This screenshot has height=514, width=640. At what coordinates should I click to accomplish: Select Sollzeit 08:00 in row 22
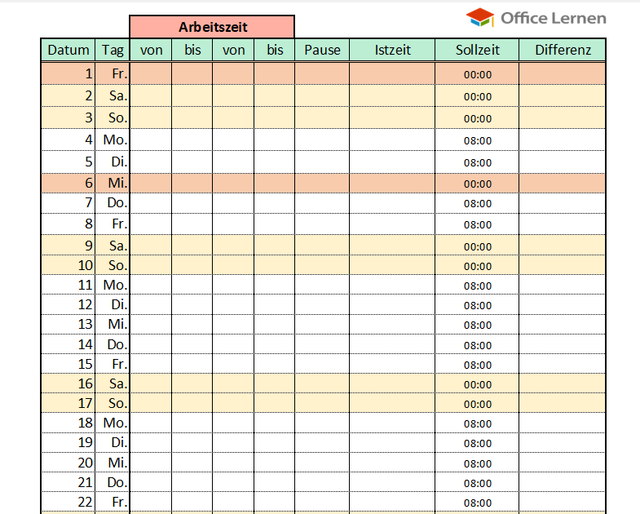(477, 502)
